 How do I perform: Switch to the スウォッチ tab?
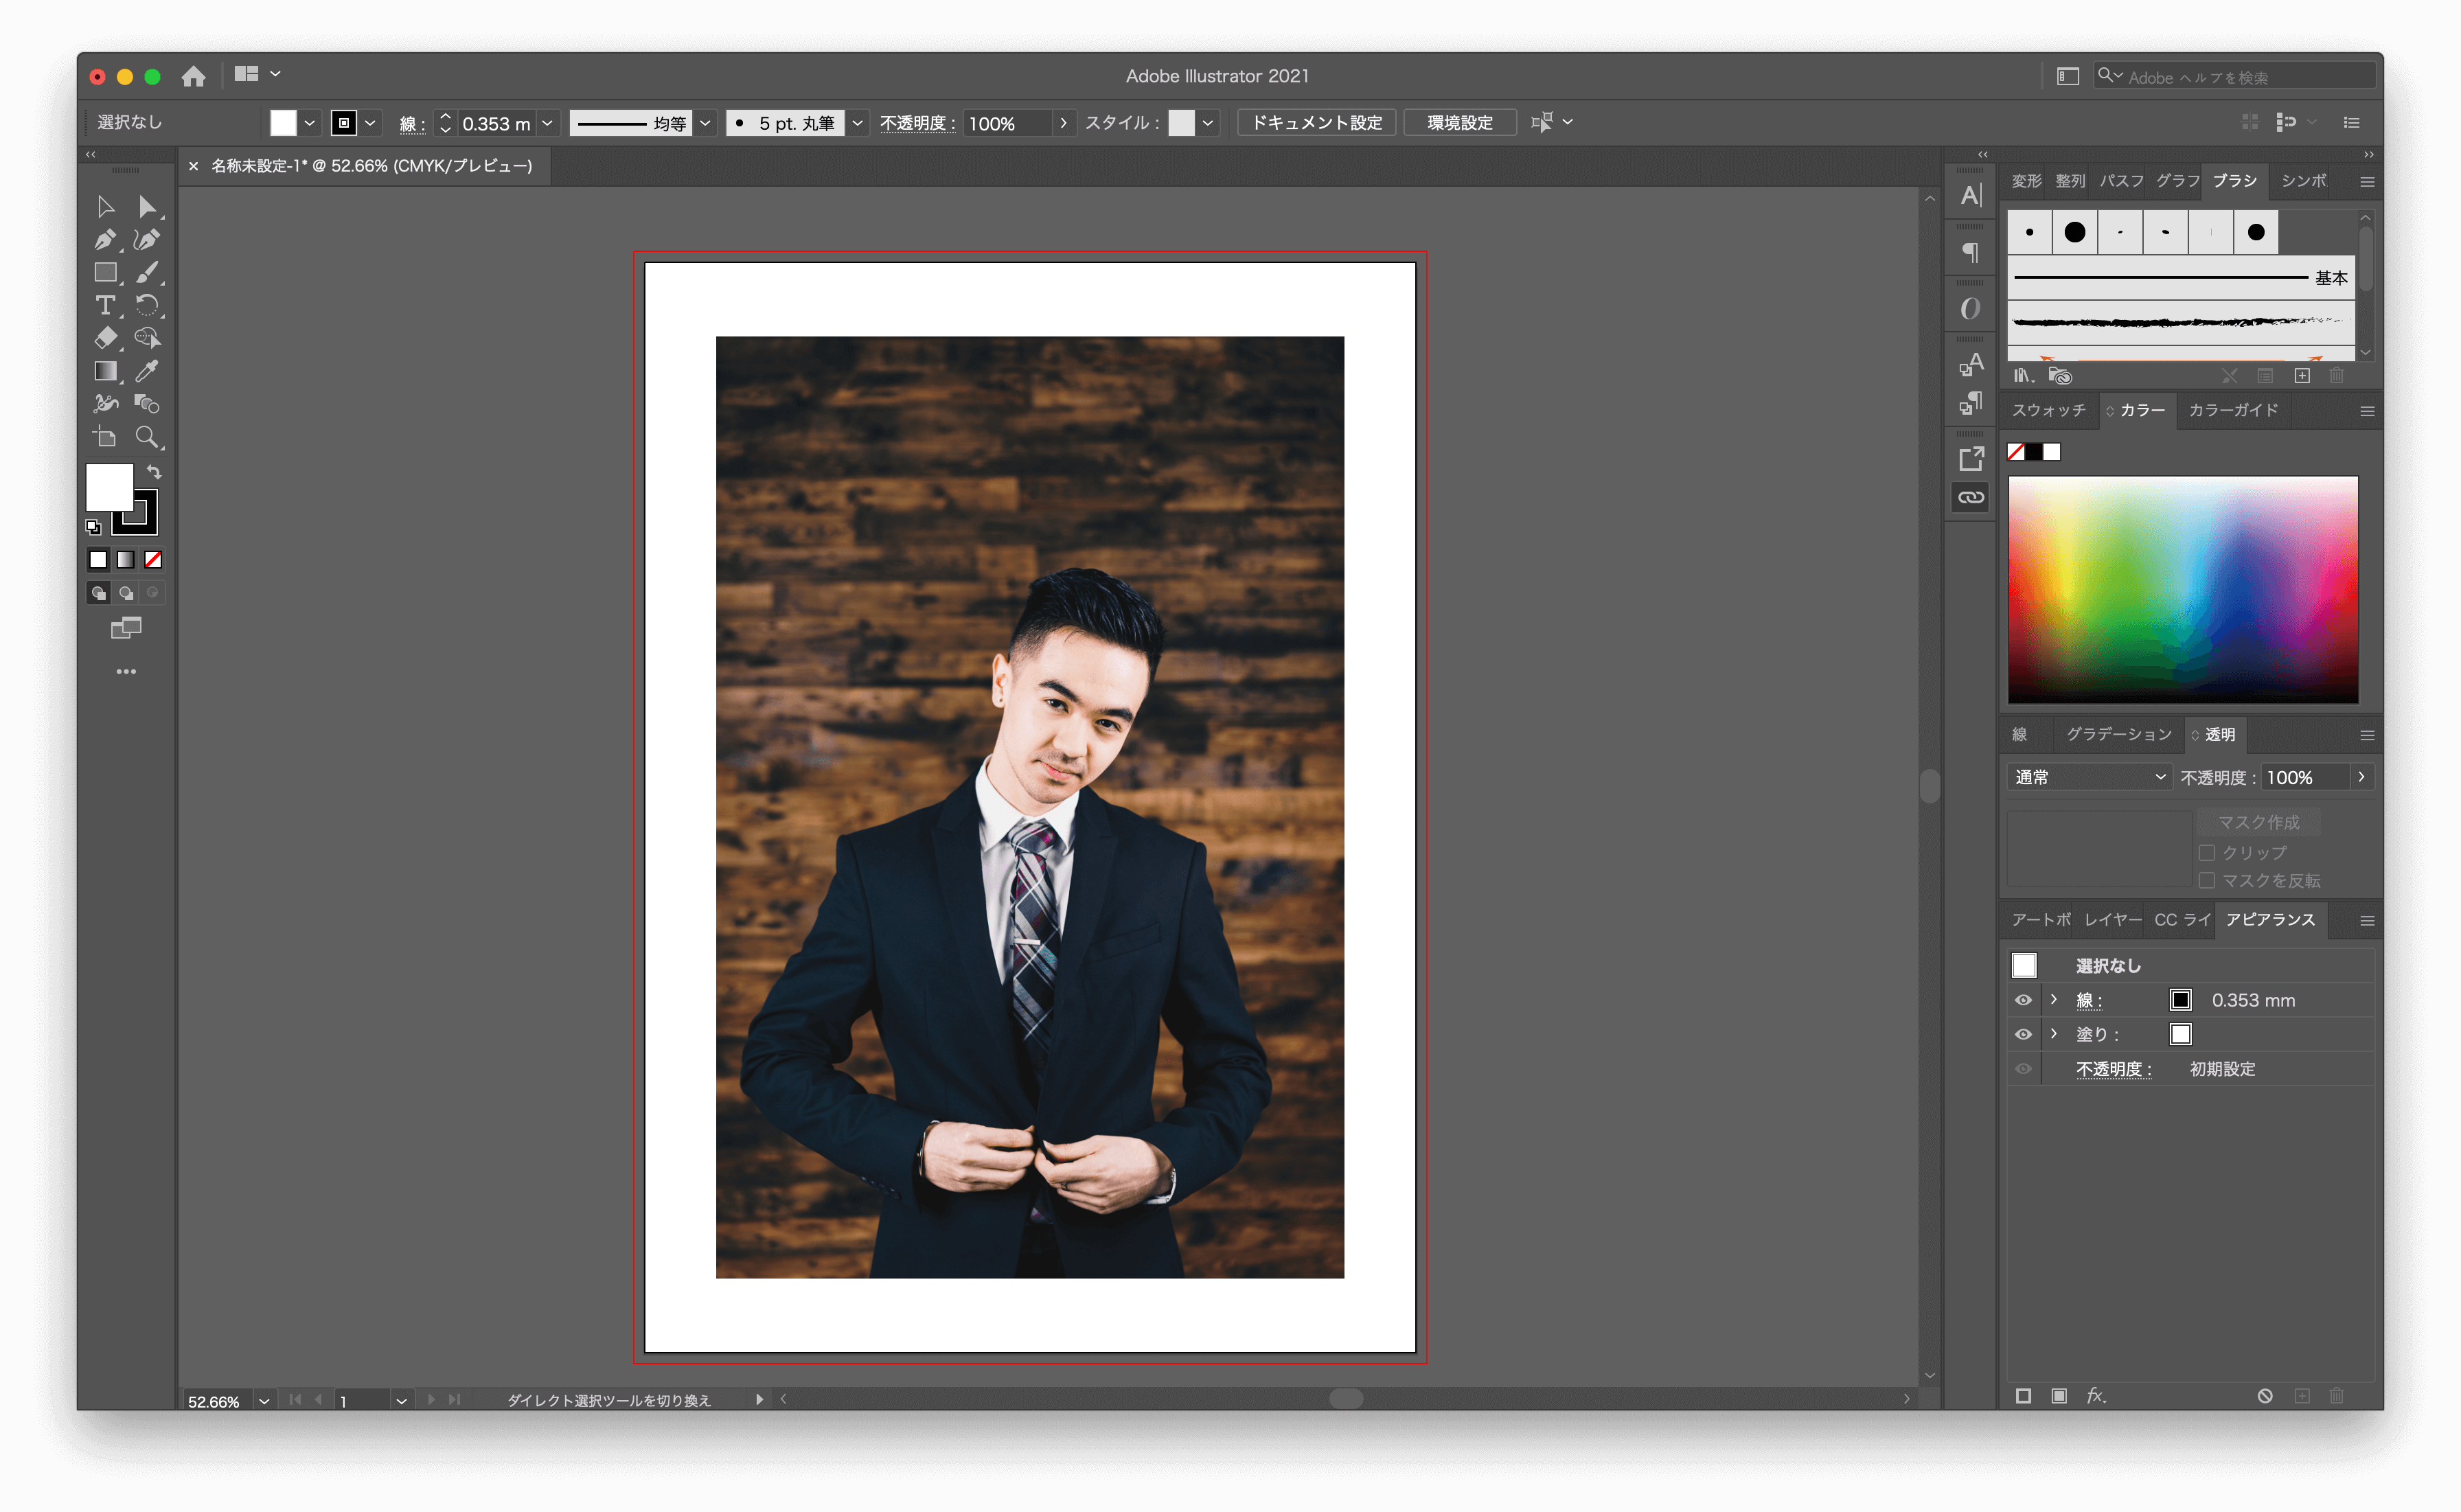point(2048,410)
